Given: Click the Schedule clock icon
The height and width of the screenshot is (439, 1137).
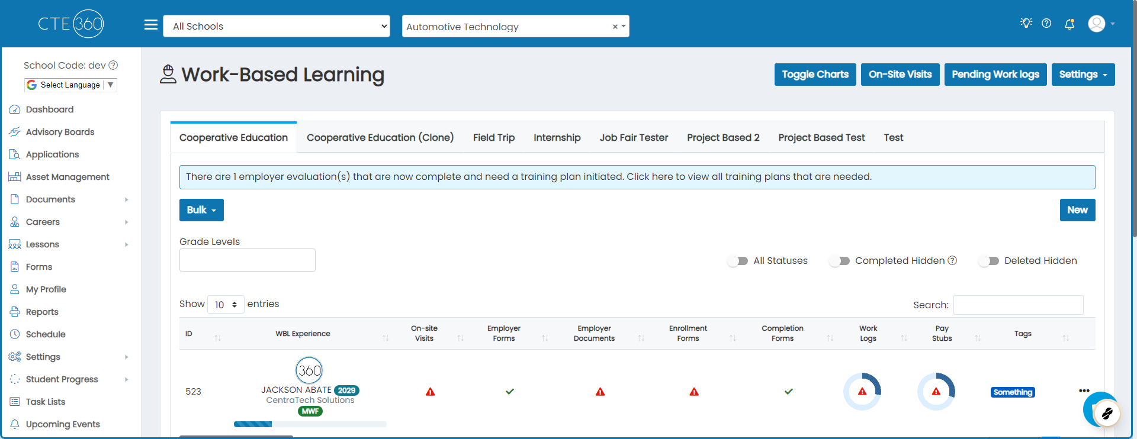Looking at the screenshot, I should (15, 334).
